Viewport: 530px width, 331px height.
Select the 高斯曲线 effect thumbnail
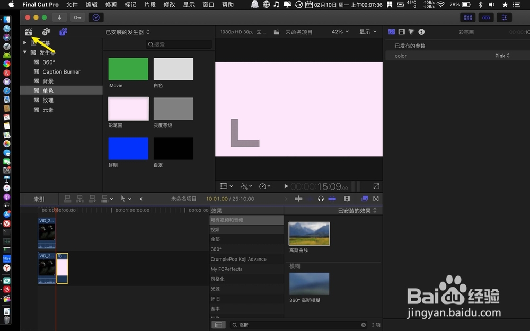click(310, 234)
